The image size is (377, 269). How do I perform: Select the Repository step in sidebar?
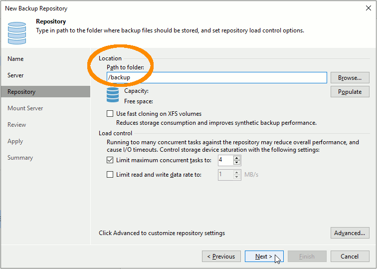[21, 92]
